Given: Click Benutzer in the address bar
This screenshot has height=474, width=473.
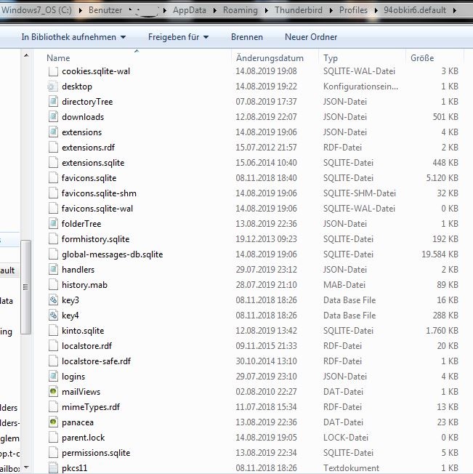Looking at the screenshot, I should coord(105,10).
